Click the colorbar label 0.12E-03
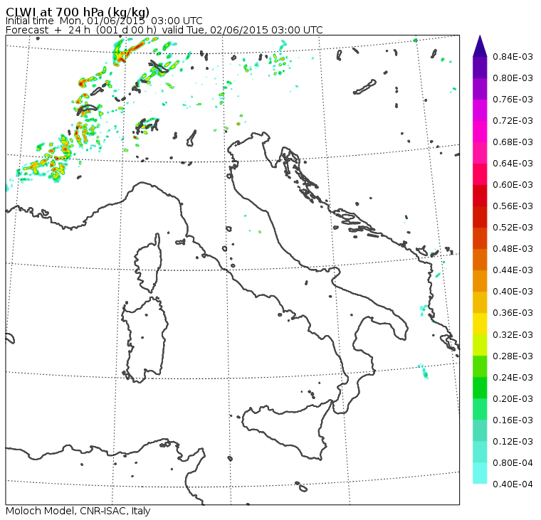This screenshot has width=541, height=520. pyautogui.click(x=513, y=441)
